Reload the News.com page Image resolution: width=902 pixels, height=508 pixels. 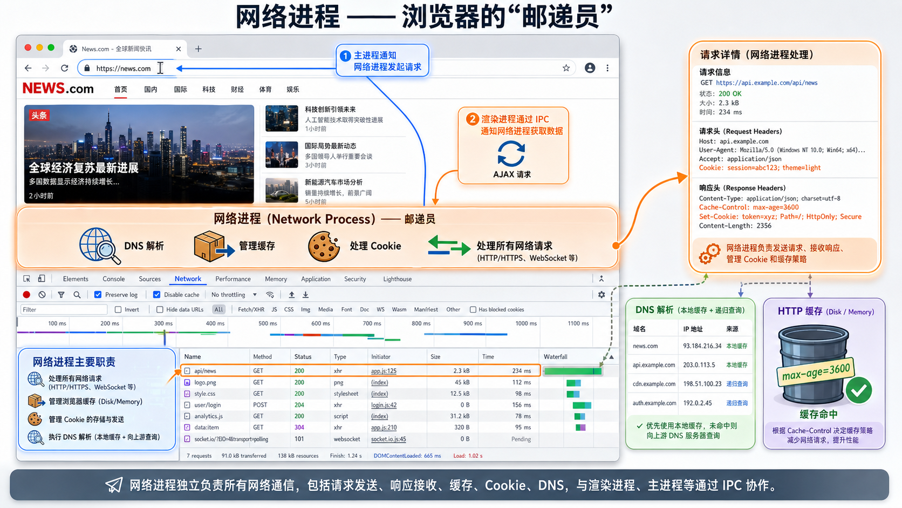click(x=65, y=68)
